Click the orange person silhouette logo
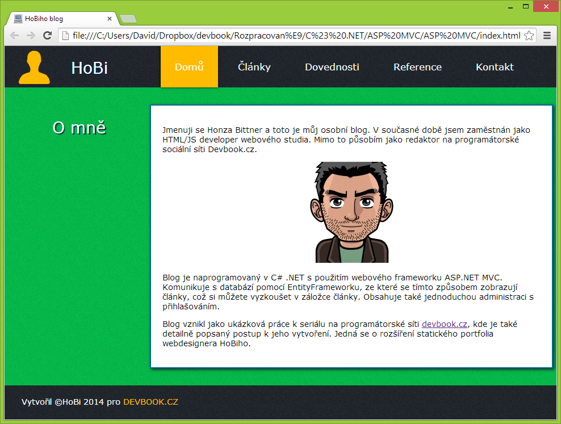 [34, 66]
